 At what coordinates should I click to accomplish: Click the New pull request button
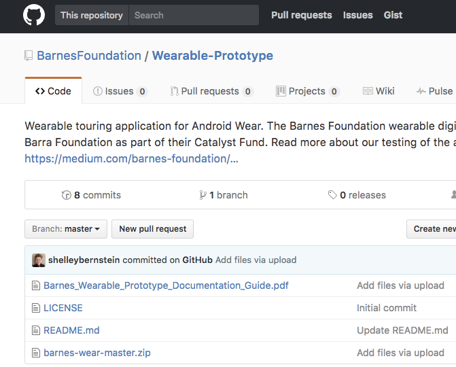(x=152, y=229)
